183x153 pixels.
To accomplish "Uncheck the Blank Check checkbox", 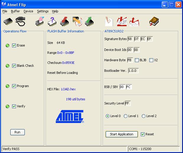I will (14, 66).
